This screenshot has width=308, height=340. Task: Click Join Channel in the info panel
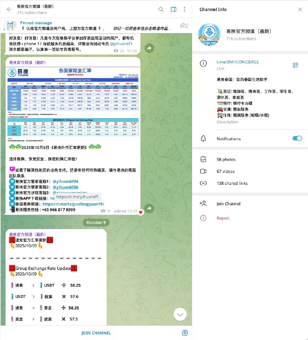(x=229, y=204)
